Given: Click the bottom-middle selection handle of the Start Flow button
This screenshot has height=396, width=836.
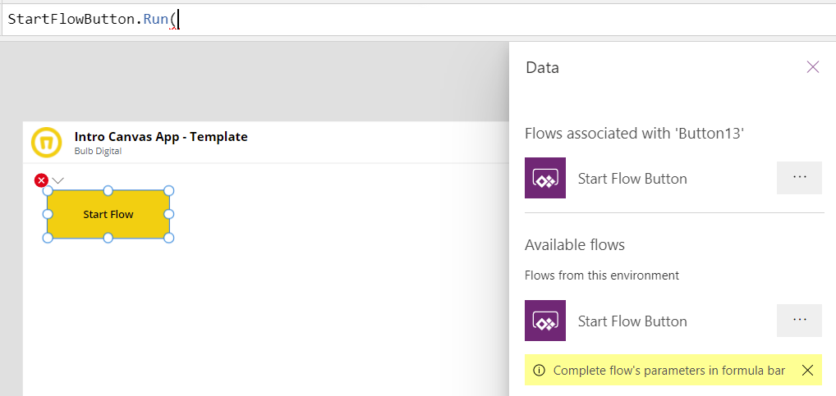Looking at the screenshot, I should (x=108, y=238).
